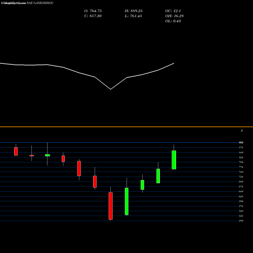
Task: Click the low value L: 761.45
Action: coord(133,16)
